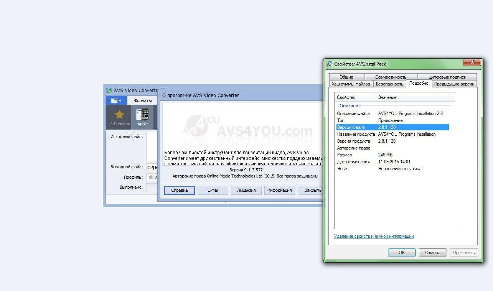Select the Размер row
493x291 pixels.
click(392, 155)
